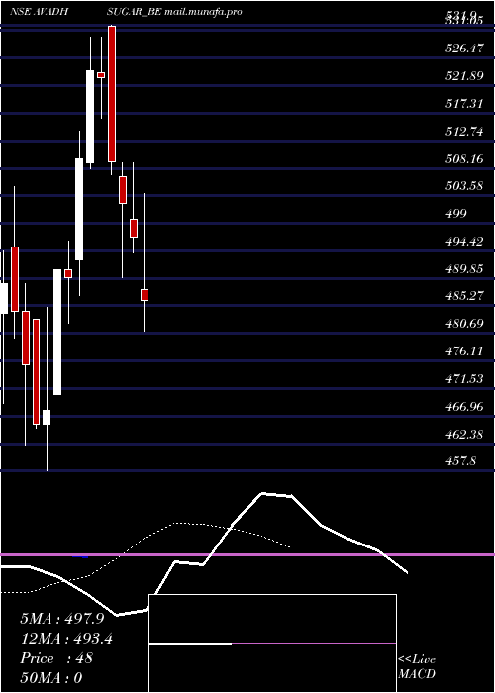Click the last red candlestick near 485
495x693 pixels.
coord(145,295)
